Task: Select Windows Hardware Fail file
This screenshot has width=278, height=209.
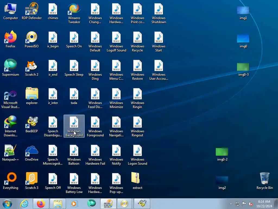Action: [95, 155]
